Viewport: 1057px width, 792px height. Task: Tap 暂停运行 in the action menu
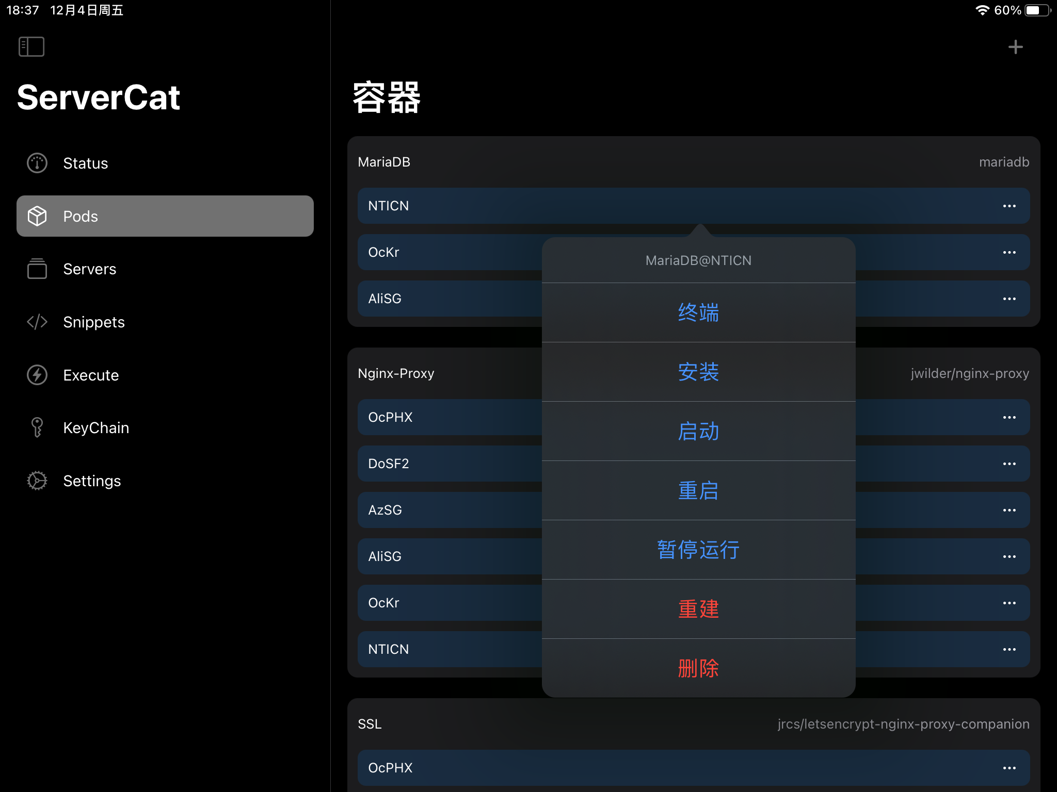[x=698, y=550]
